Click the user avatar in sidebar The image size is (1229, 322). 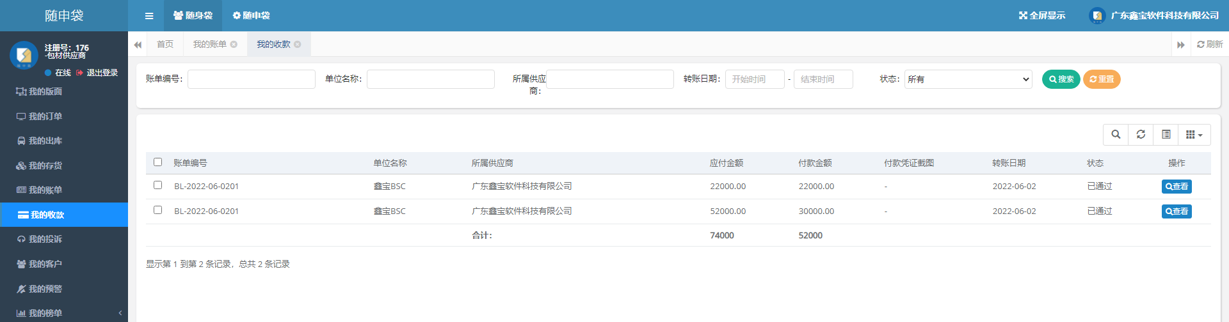tap(24, 56)
